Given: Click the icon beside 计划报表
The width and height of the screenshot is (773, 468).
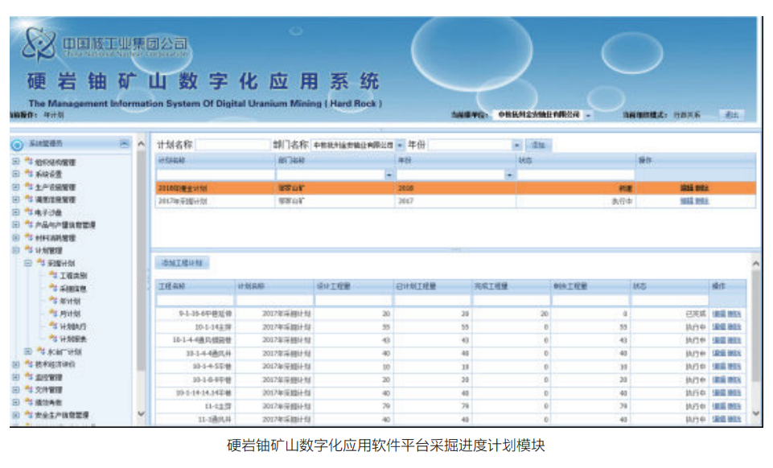Looking at the screenshot, I should (53, 339).
